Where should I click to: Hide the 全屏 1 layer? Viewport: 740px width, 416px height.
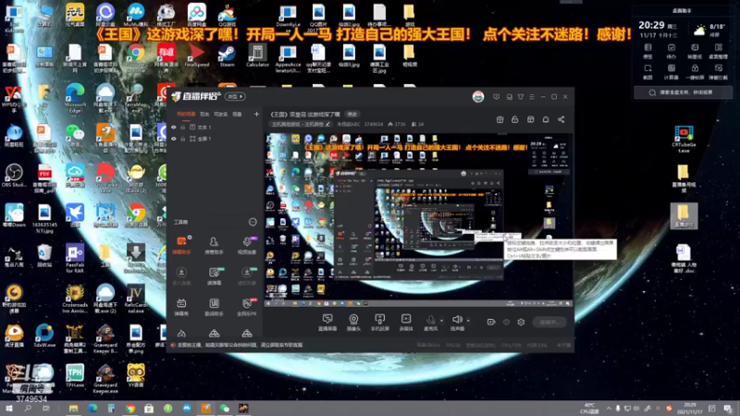pyautogui.click(x=174, y=139)
